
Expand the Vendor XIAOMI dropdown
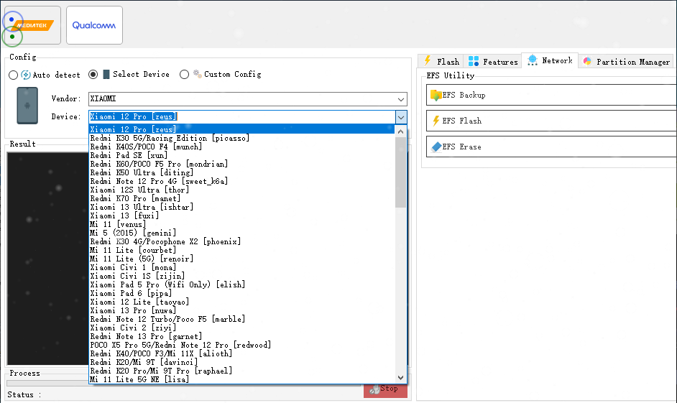point(401,99)
